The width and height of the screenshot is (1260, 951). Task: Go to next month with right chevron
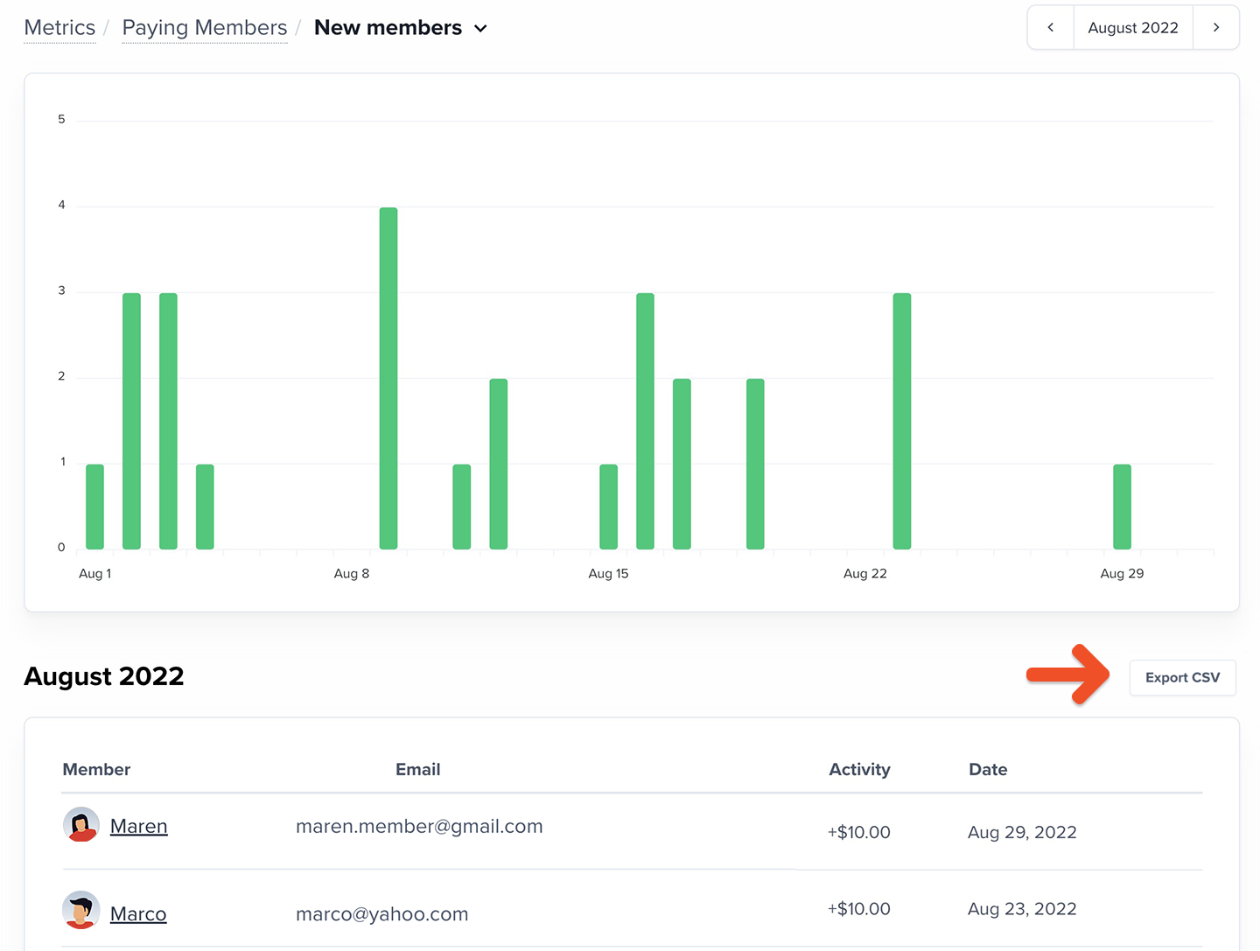pos(1215,28)
